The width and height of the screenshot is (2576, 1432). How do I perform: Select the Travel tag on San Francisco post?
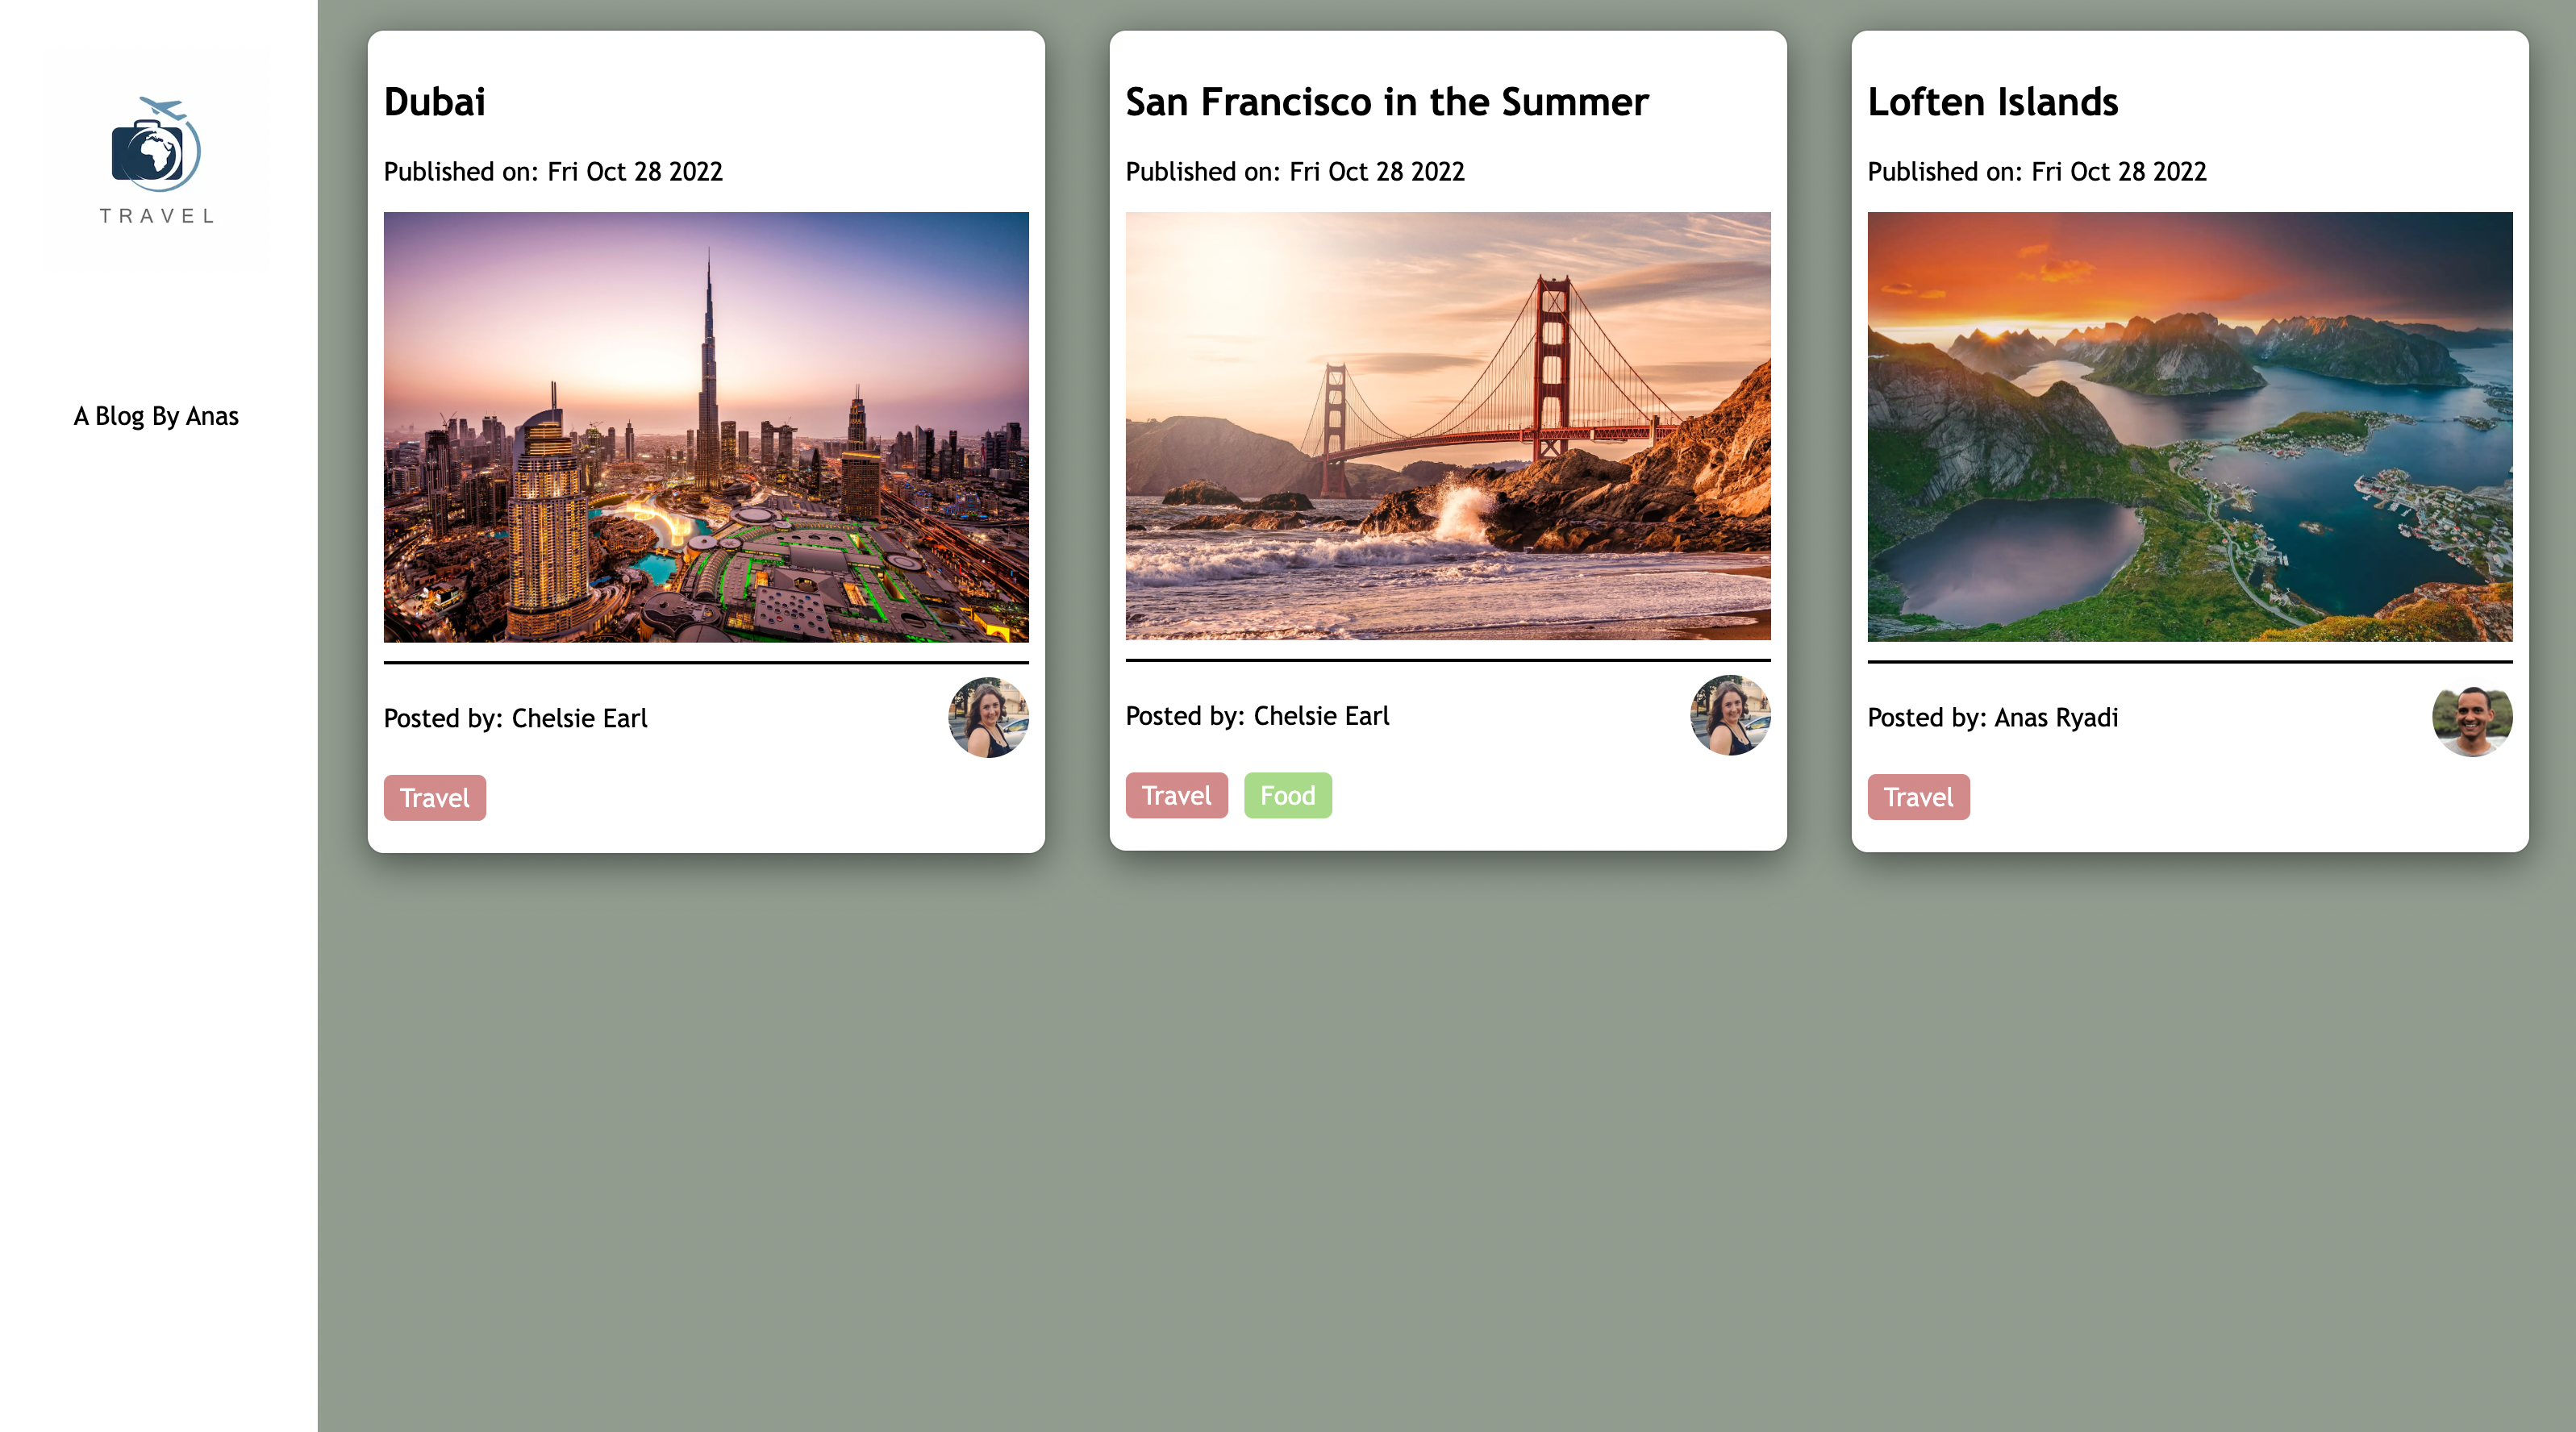1176,795
